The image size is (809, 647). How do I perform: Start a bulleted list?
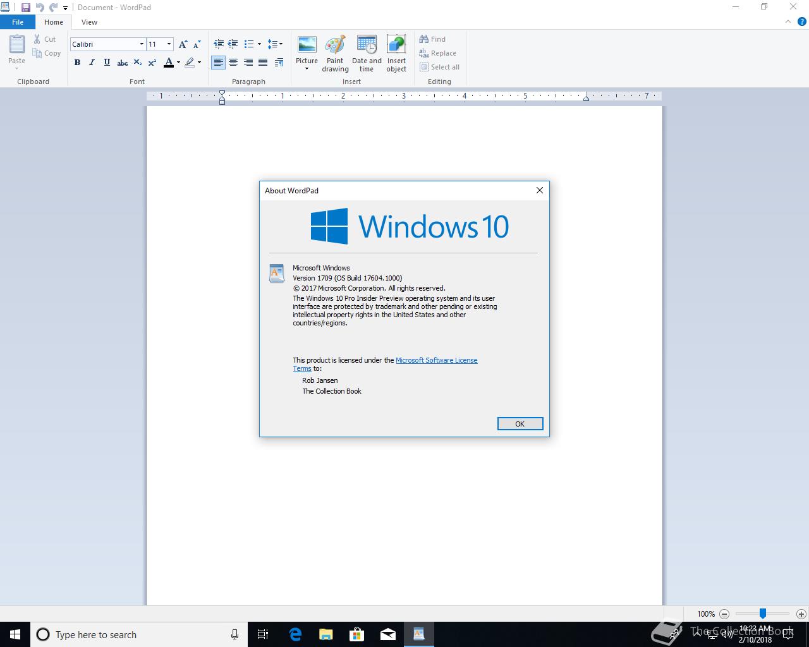point(249,44)
